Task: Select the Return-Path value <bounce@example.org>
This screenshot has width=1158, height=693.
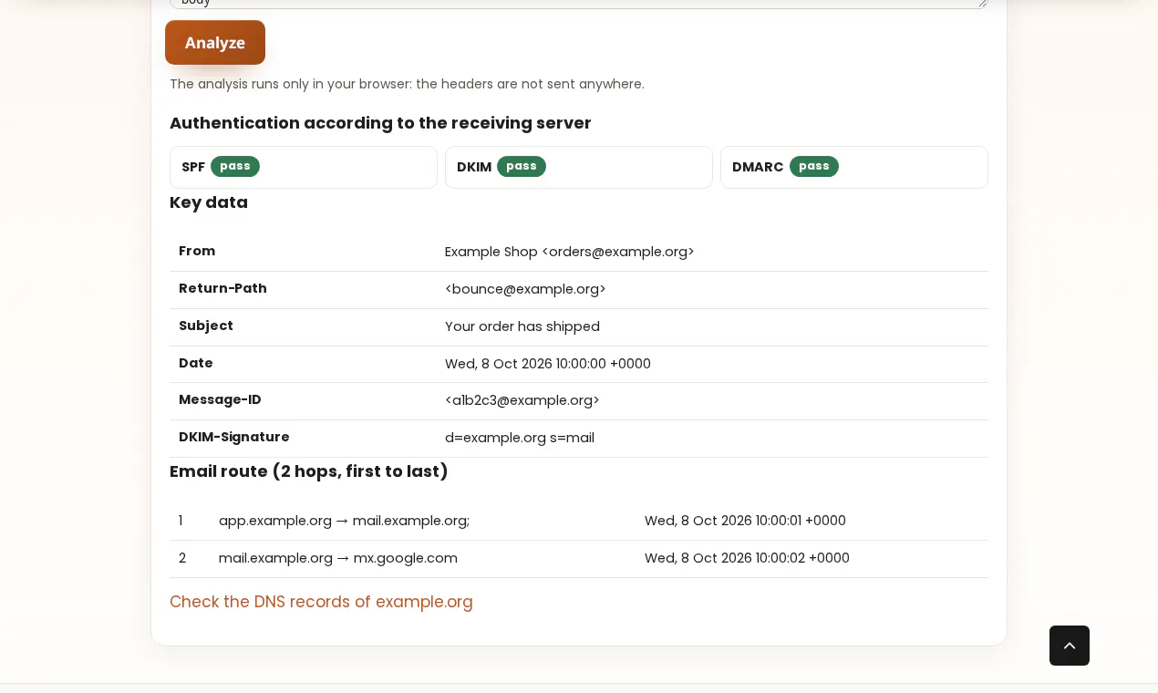Action: (x=525, y=289)
